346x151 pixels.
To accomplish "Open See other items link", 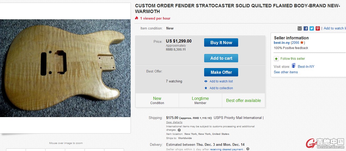I will point(286,72).
